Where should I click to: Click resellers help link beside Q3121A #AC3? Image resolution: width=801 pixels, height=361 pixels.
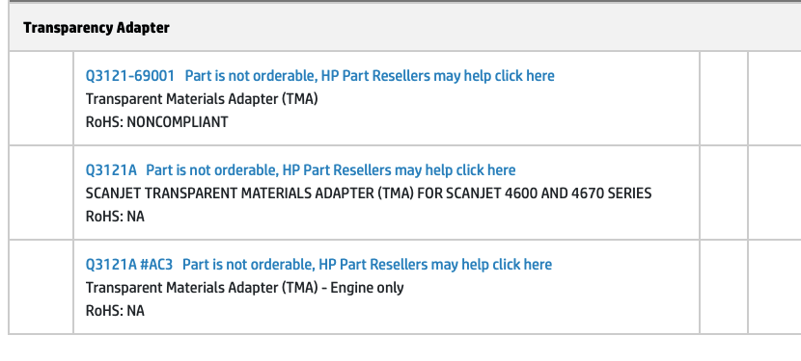367,265
